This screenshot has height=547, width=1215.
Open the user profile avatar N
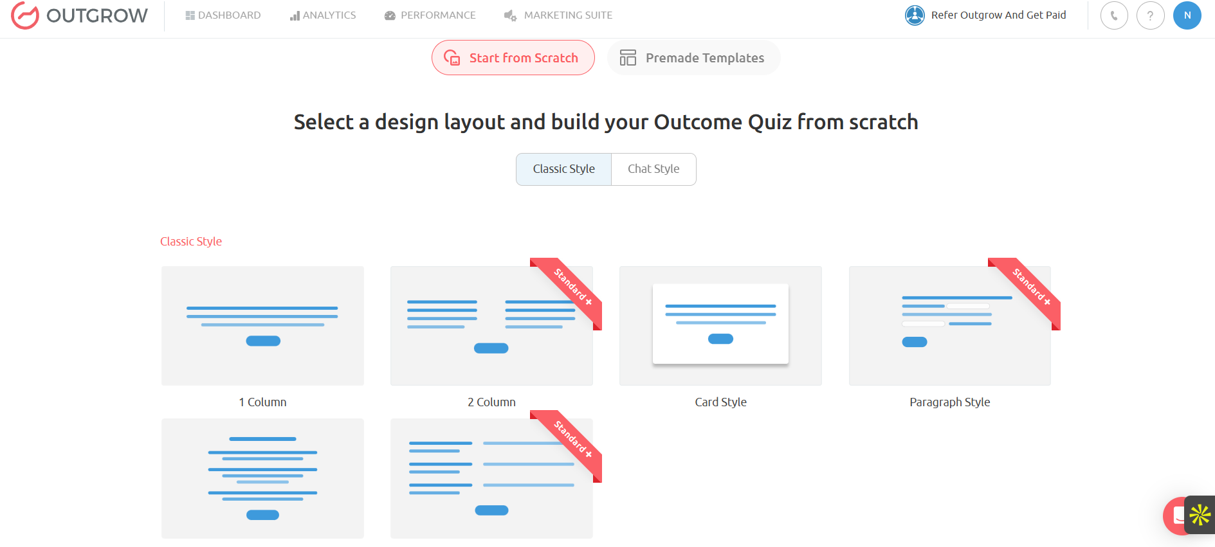point(1187,15)
